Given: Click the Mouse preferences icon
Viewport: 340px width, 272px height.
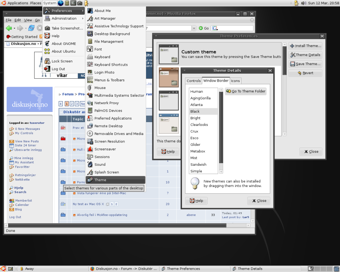Looking at the screenshot, I should click(90, 88).
